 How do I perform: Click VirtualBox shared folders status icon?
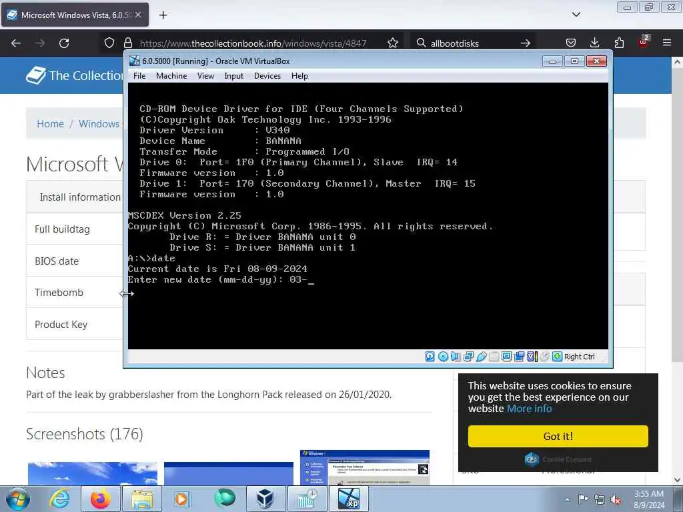pos(494,357)
